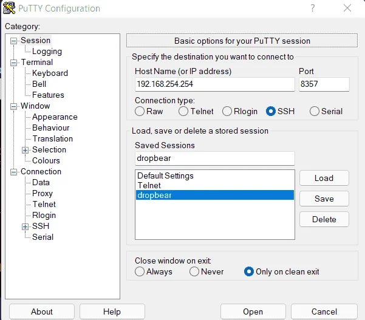Click the Help button

point(112,311)
